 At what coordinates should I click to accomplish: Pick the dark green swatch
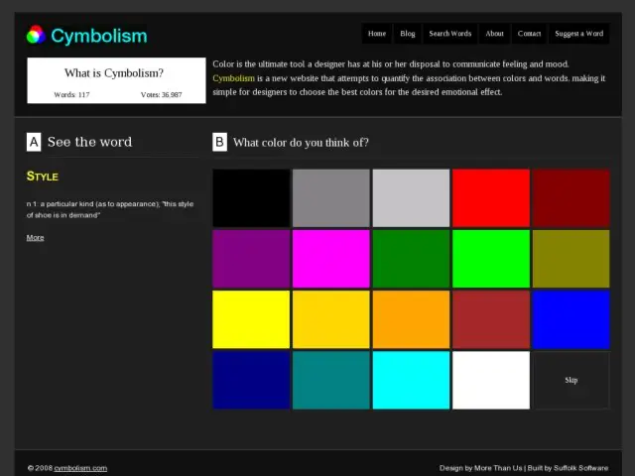(411, 259)
